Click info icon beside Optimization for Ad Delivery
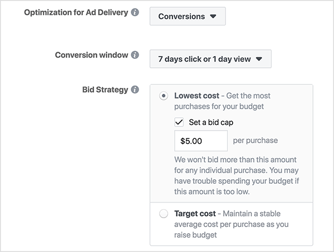Screen dimensions: 334x252 coord(135,13)
